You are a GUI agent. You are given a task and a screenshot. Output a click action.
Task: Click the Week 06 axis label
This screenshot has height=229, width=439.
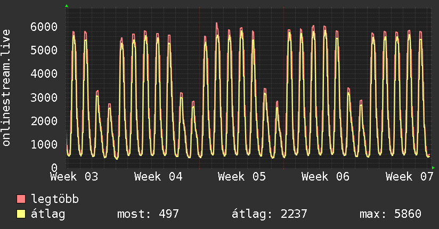pyautogui.click(x=326, y=177)
